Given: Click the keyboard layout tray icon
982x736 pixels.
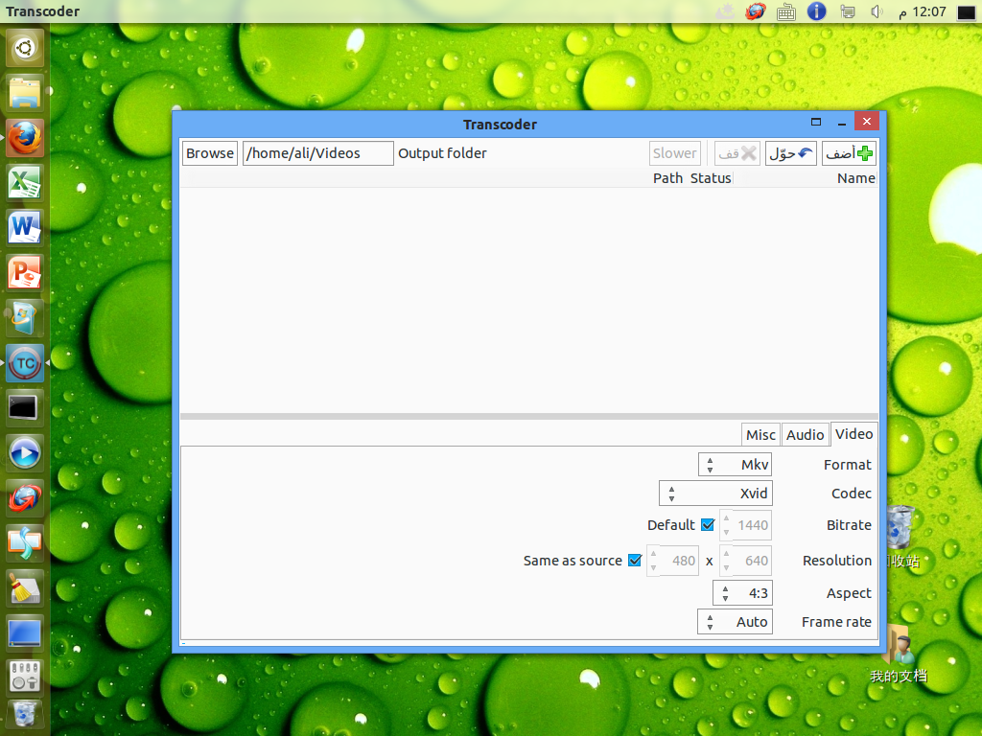Looking at the screenshot, I should click(x=786, y=11).
